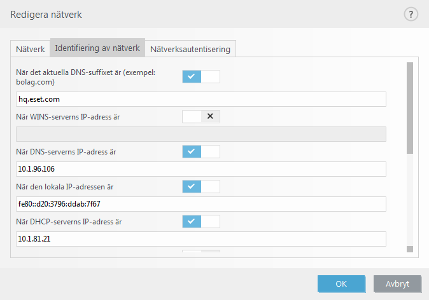
Task: Click the checkmark on DNS-suffix toggle
Action: point(192,76)
